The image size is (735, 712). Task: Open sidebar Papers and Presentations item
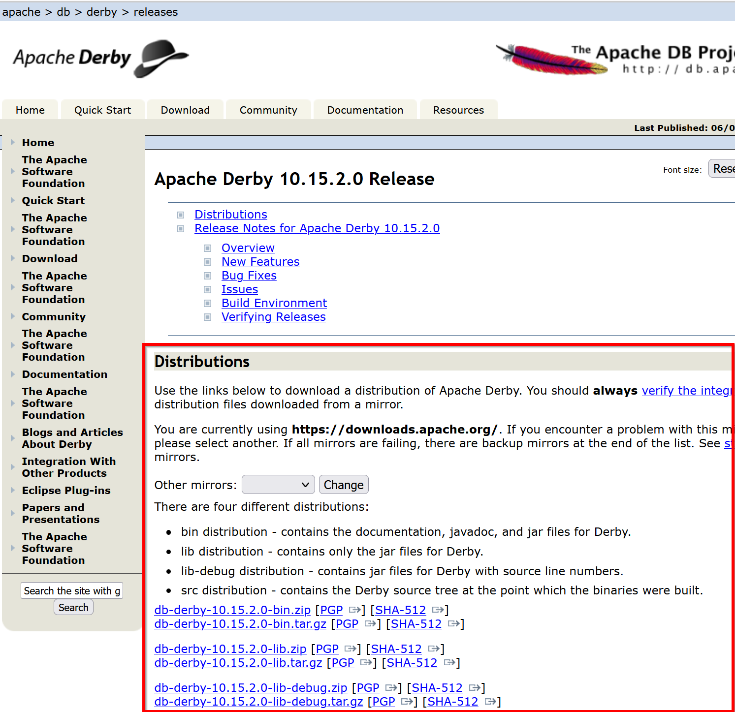[x=61, y=514]
